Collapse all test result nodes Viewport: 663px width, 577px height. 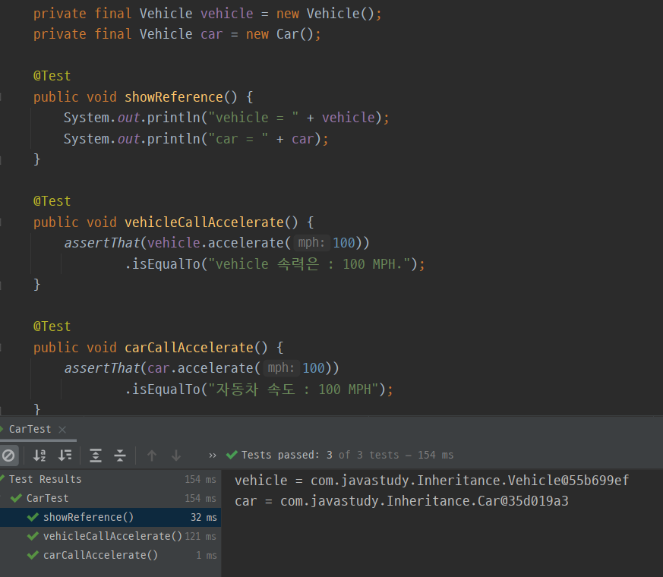click(120, 456)
